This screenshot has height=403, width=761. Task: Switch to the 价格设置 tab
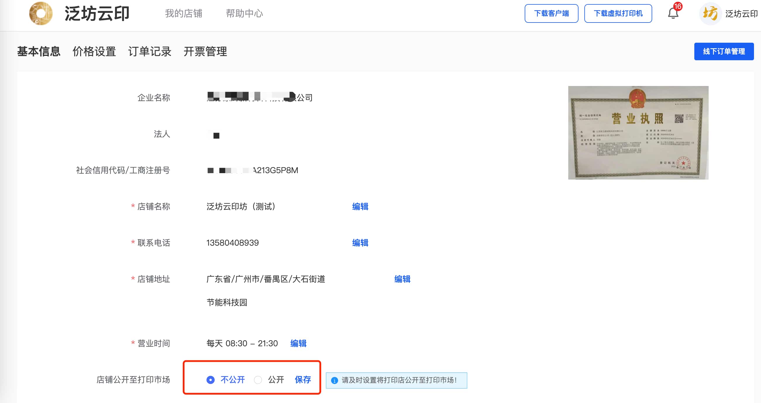(x=94, y=51)
